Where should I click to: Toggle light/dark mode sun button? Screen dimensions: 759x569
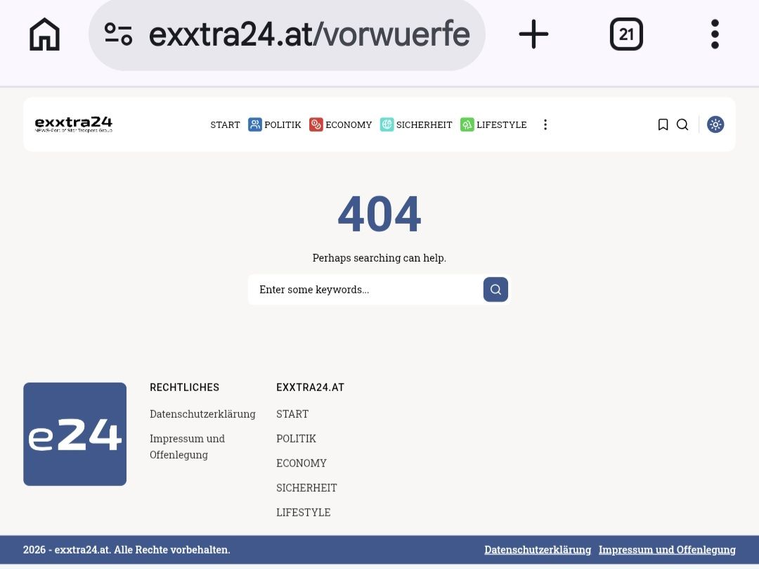[x=715, y=124]
